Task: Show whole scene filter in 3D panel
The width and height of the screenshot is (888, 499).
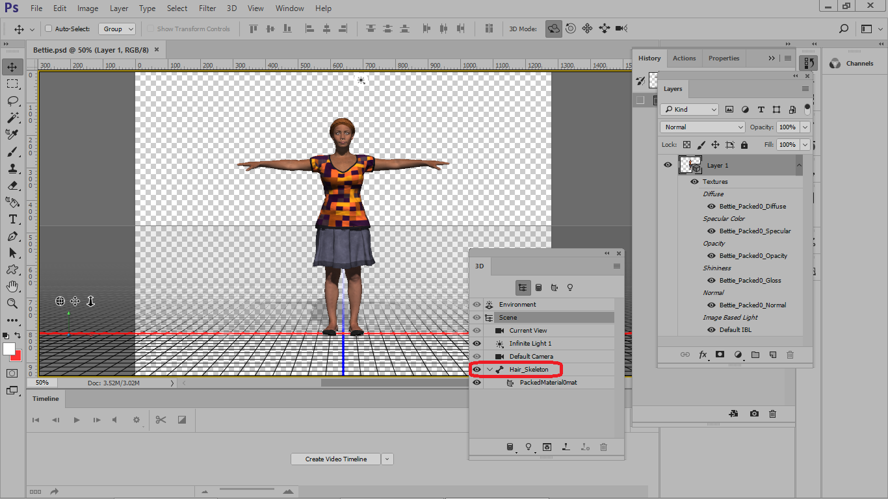Action: [x=523, y=287]
